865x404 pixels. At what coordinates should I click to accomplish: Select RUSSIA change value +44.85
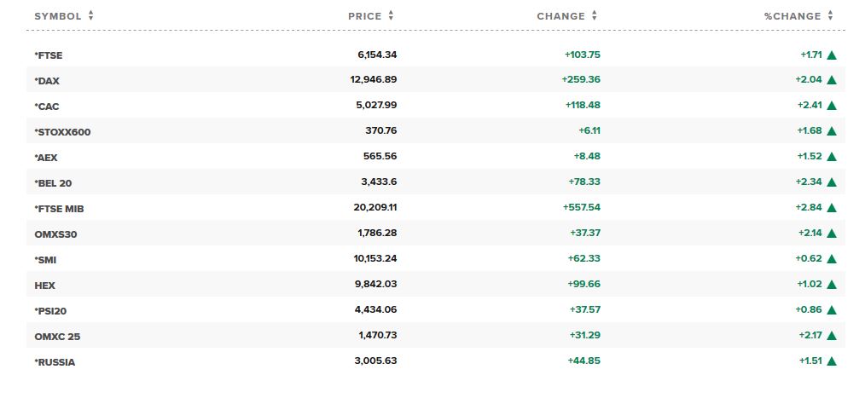pyautogui.click(x=584, y=361)
